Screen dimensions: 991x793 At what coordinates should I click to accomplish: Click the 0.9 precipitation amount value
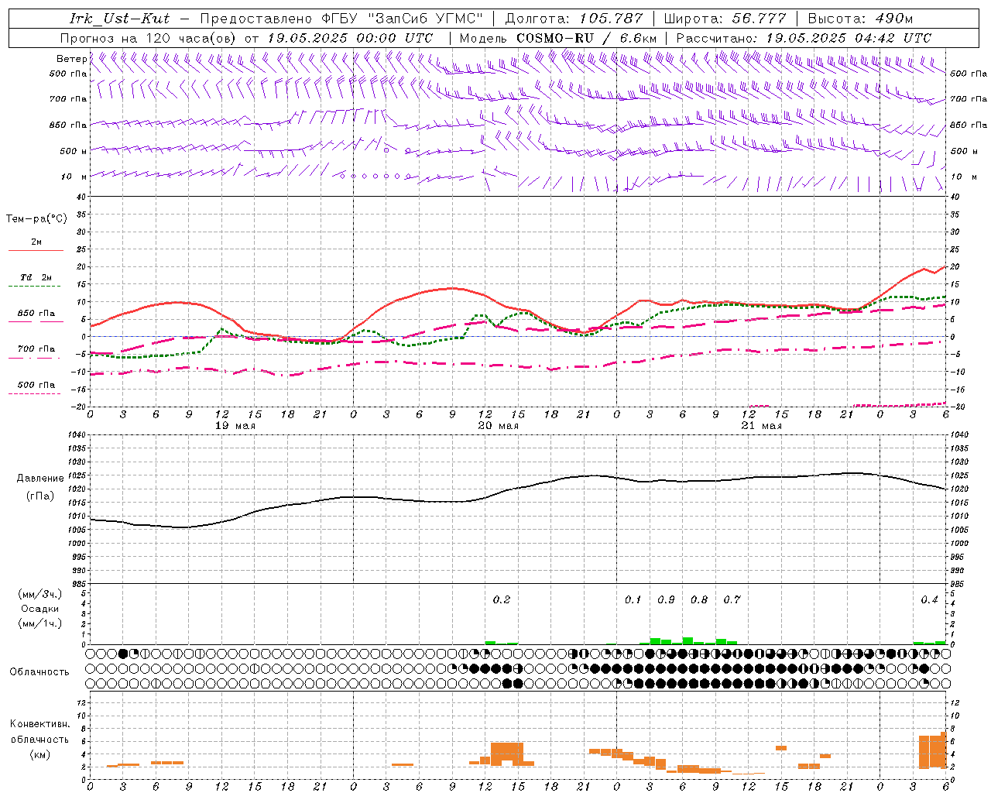click(x=666, y=599)
